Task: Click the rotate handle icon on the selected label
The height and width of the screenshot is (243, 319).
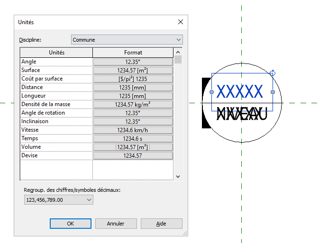Action: [273, 72]
